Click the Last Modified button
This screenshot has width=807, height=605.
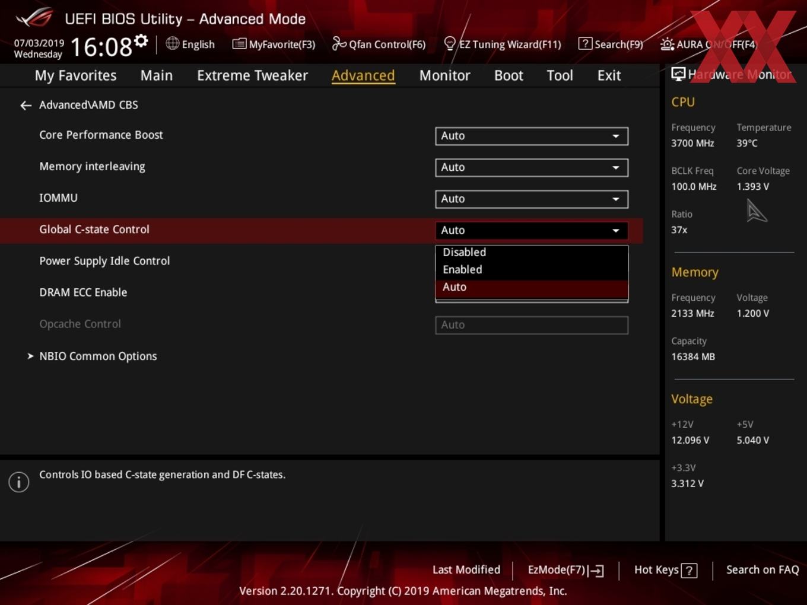pos(466,569)
